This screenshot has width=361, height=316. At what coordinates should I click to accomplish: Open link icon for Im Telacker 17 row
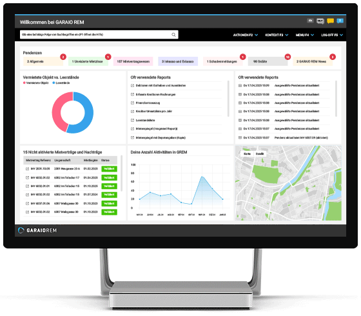tap(27, 177)
